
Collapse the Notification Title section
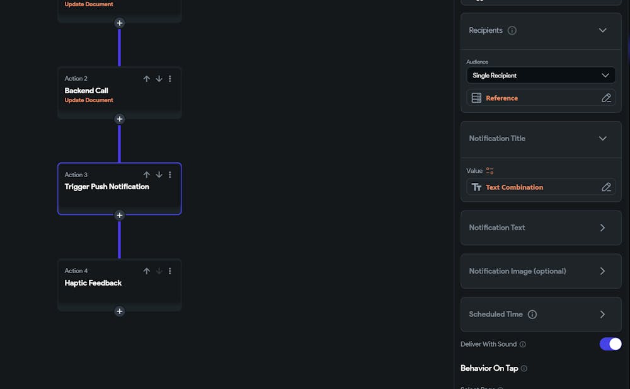pos(602,139)
